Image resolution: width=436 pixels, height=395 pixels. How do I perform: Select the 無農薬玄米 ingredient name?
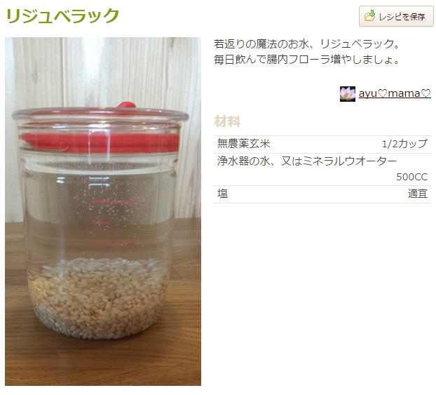click(x=243, y=144)
